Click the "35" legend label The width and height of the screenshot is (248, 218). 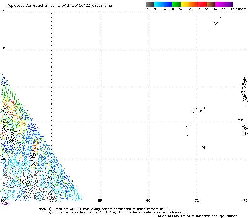pyautogui.click(x=206, y=9)
